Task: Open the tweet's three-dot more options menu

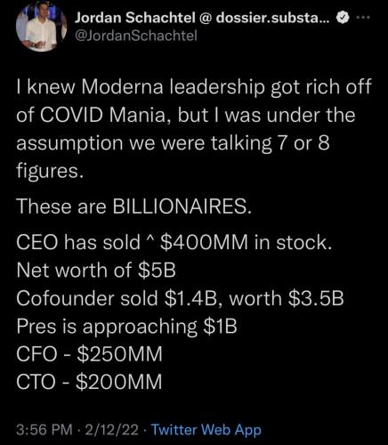Action: [x=363, y=18]
